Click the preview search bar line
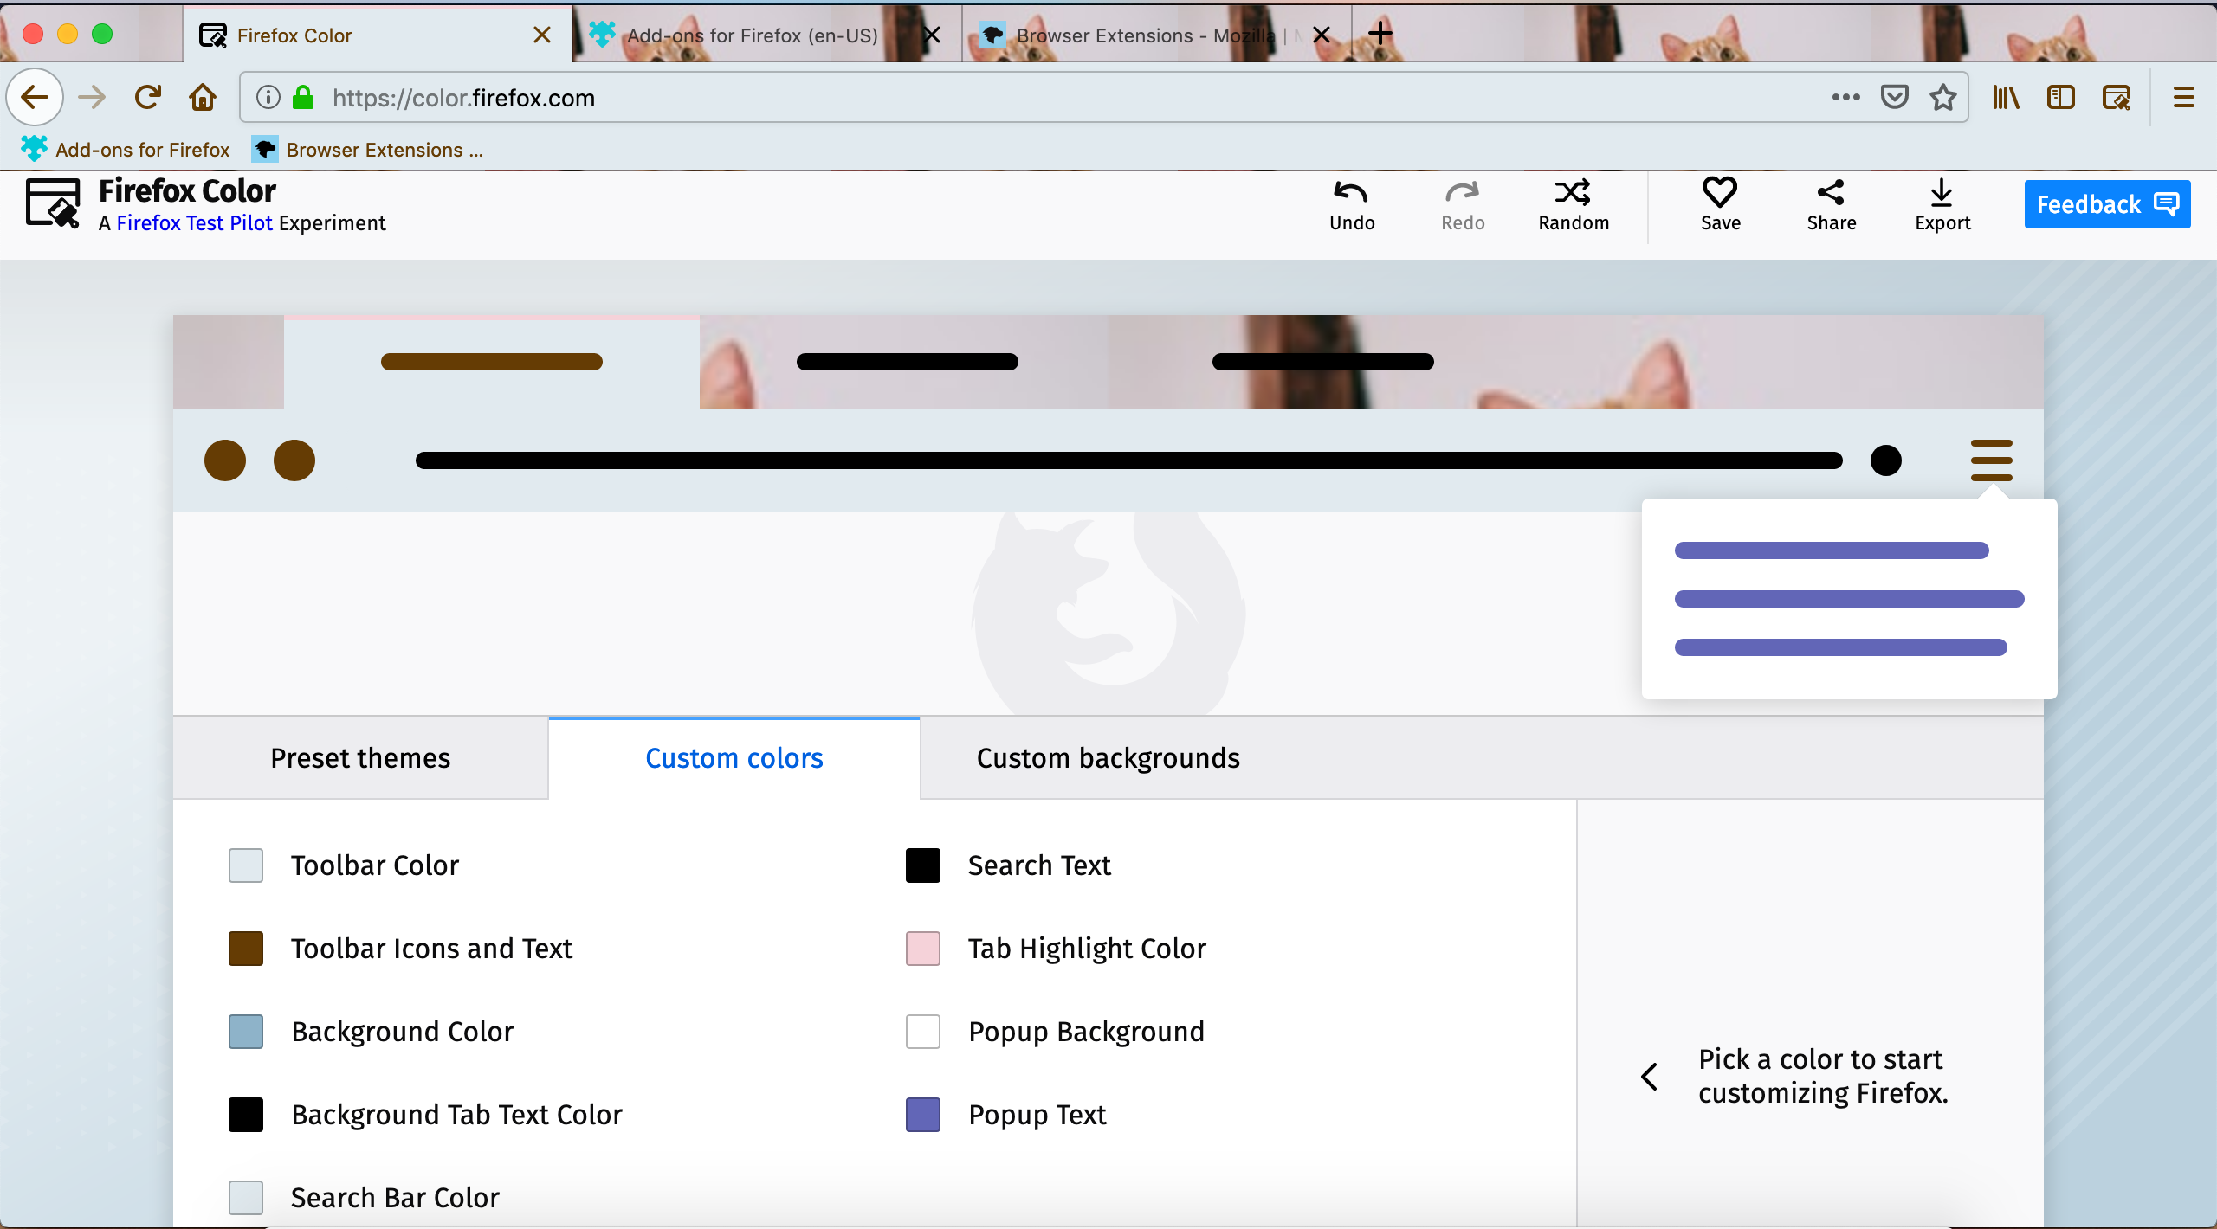This screenshot has height=1229, width=2217. [x=1129, y=460]
